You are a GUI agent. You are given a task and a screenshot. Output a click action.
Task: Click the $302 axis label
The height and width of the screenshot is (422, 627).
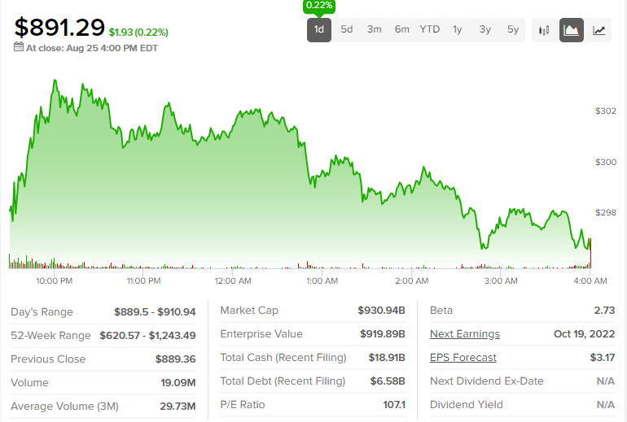605,111
